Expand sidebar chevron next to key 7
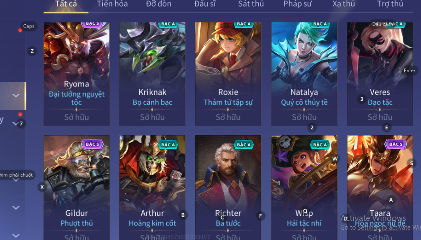 point(15,124)
